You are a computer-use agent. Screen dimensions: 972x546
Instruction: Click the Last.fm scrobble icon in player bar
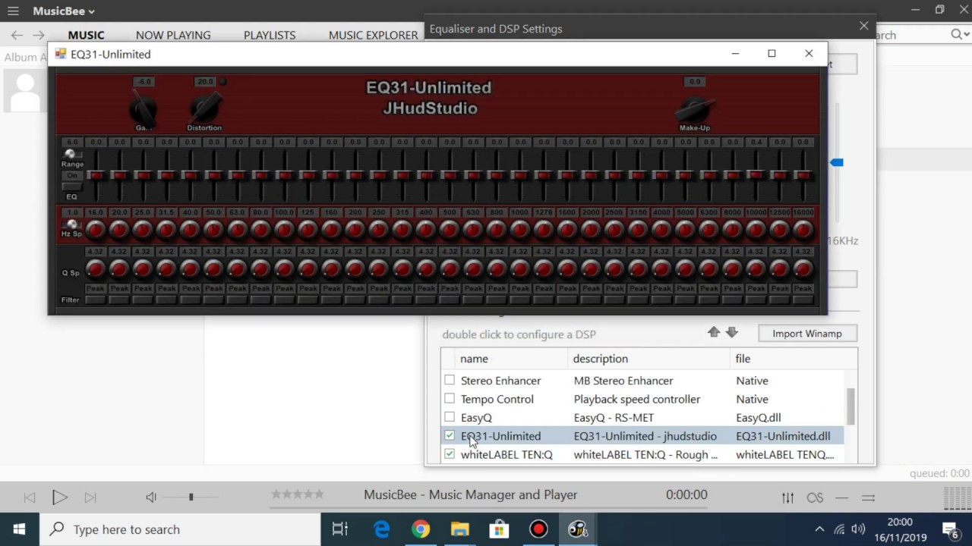click(x=815, y=497)
